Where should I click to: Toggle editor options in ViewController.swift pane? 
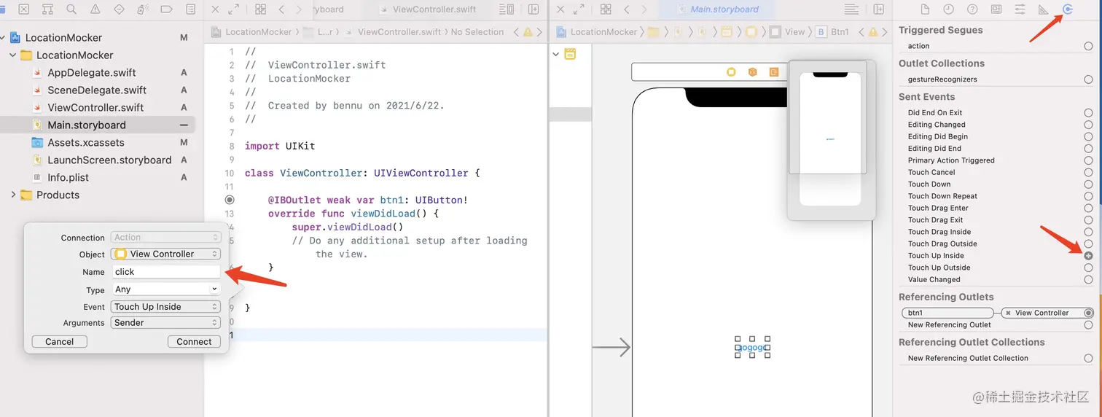tap(506, 9)
